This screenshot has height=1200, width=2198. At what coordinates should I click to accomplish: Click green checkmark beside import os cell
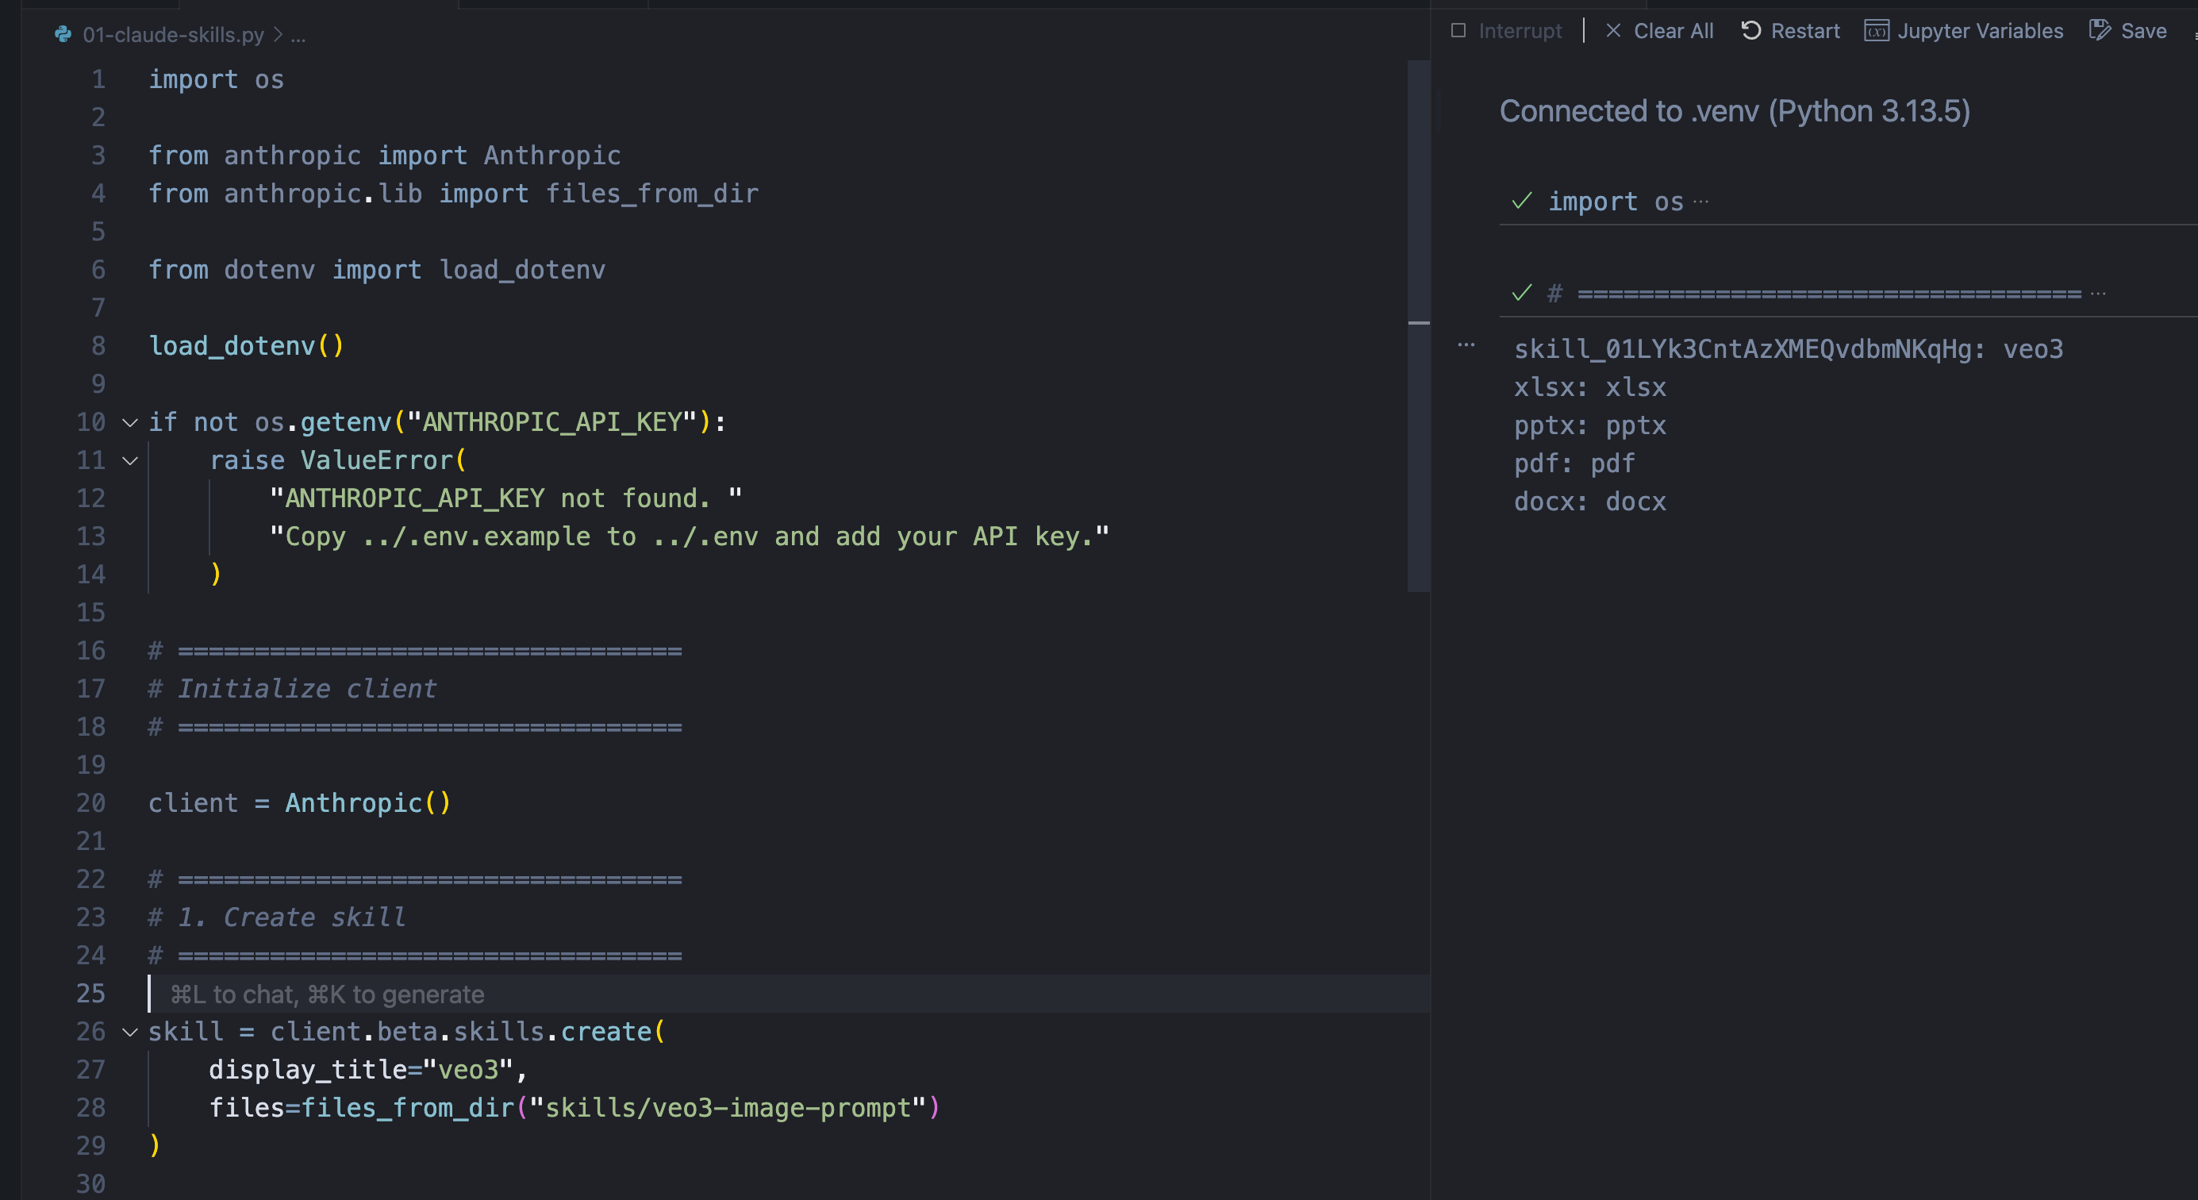click(1521, 202)
